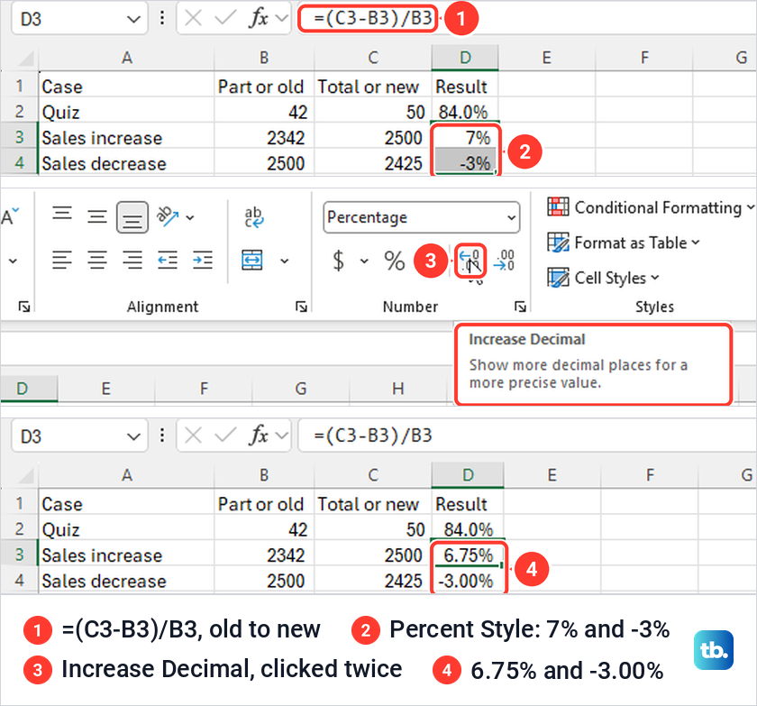
Task: Select the cell showing -3.00%
Action: [468, 581]
